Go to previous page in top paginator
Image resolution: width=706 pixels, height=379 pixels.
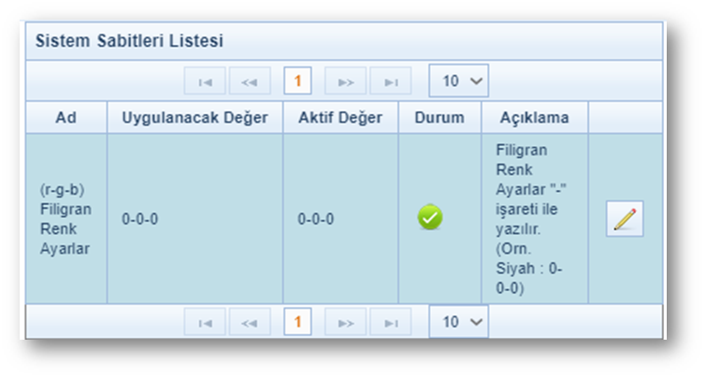pyautogui.click(x=250, y=81)
